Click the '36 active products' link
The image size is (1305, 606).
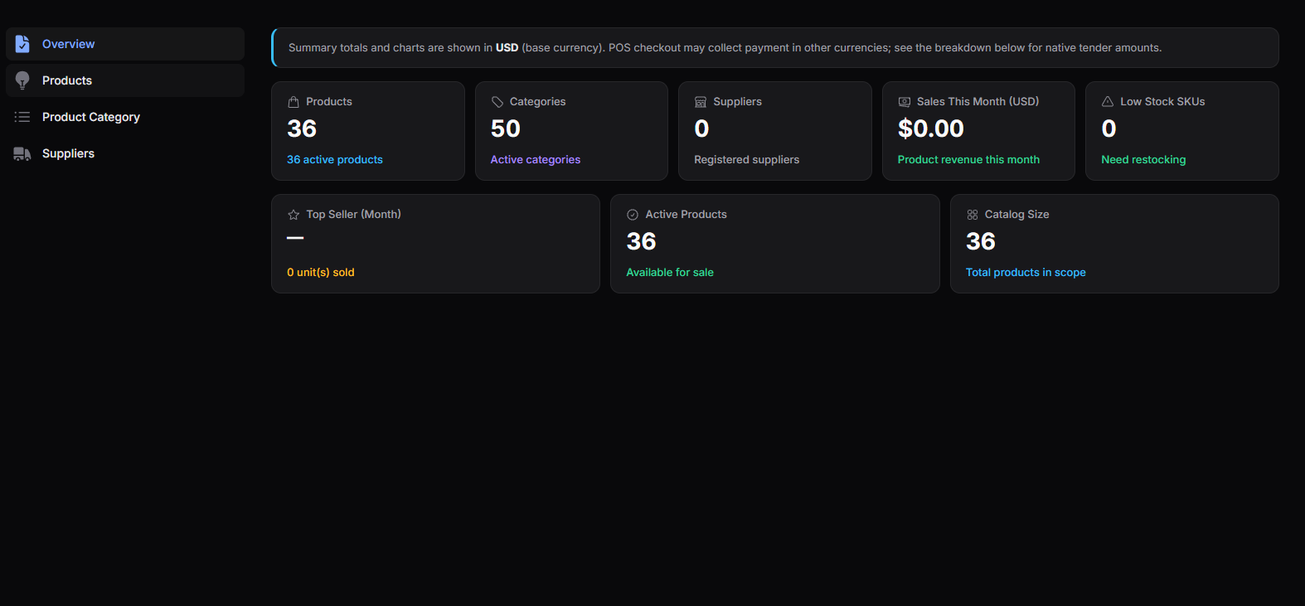(335, 160)
